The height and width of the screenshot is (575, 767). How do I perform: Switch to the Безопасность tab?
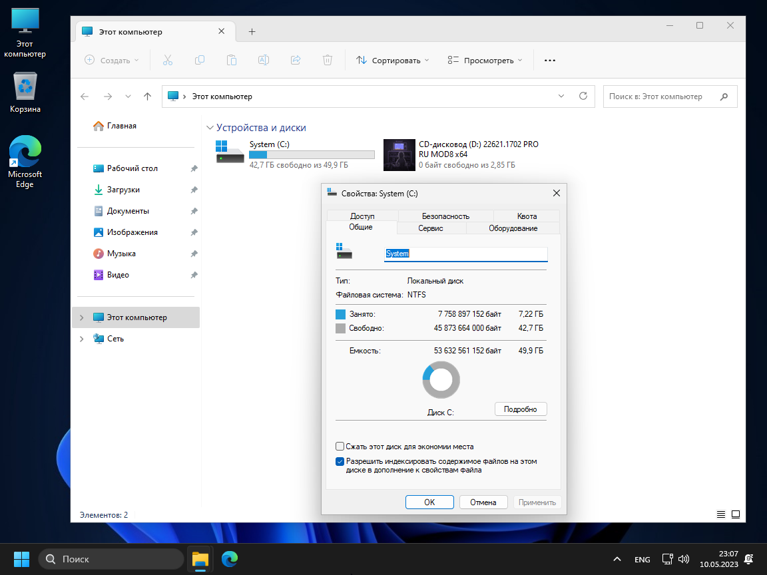(445, 216)
